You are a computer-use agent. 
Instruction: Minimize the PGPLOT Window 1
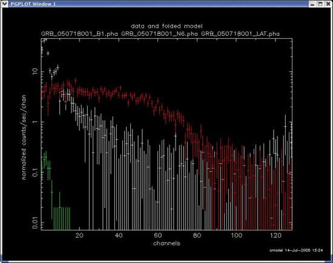tap(312, 4)
